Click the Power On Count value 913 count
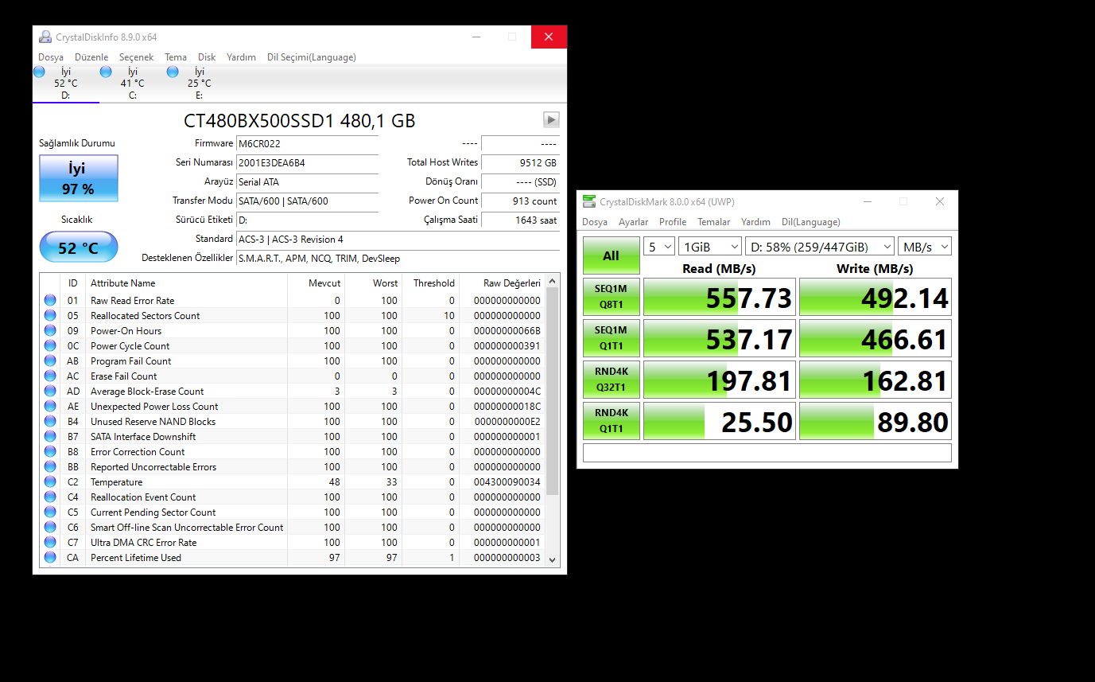Image resolution: width=1095 pixels, height=682 pixels. [520, 201]
